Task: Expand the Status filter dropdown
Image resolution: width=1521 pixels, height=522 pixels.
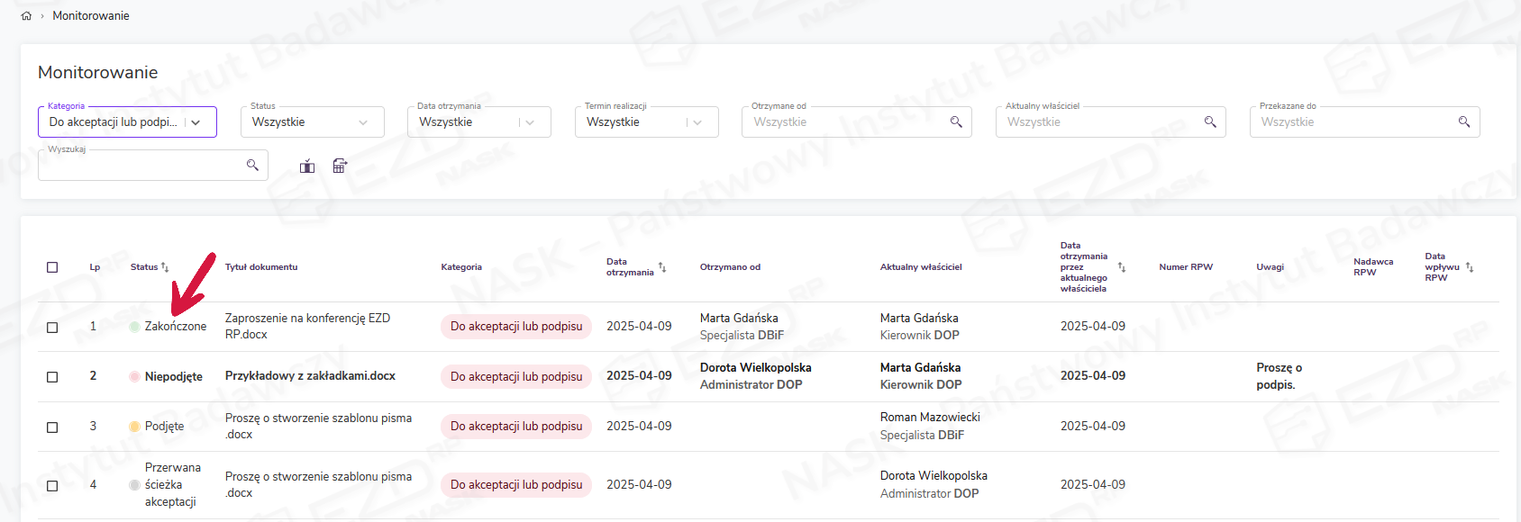Action: (363, 122)
